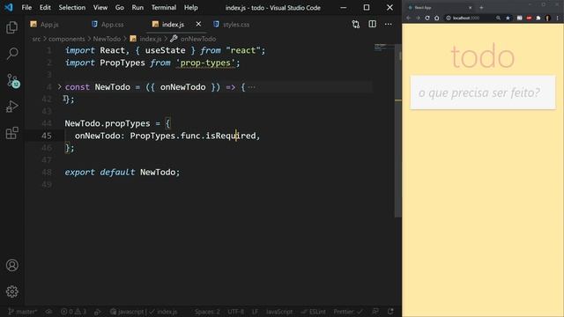The image size is (564, 317).
Task: Click the VS Code logo icon
Action: pos(9,7)
